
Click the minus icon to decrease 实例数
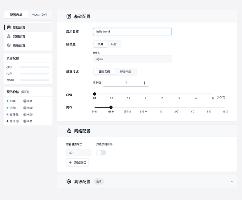(107, 83)
